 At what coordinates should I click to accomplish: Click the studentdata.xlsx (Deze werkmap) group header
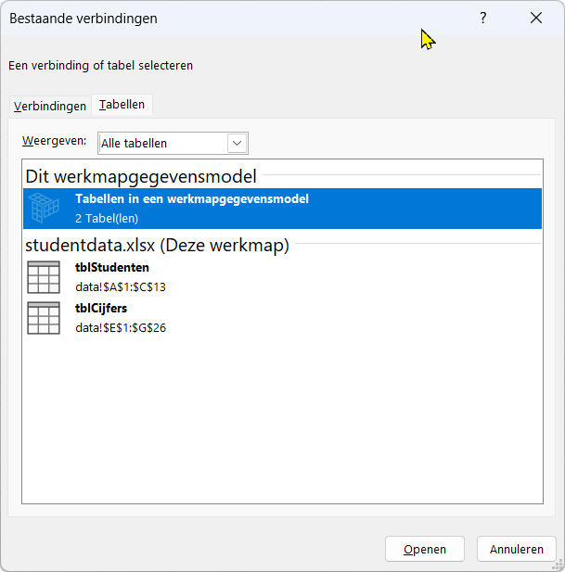pyautogui.click(x=157, y=246)
